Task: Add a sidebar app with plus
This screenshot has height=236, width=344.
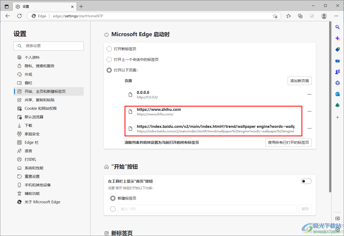Action: (338, 117)
